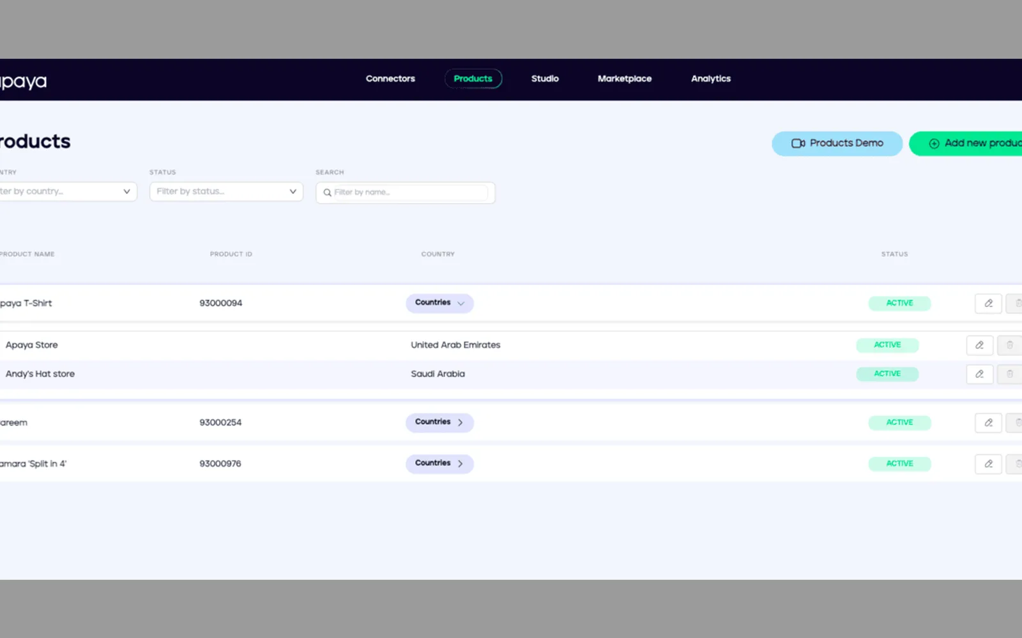Click ACTIVE badge for Andy's Hat store

point(887,374)
